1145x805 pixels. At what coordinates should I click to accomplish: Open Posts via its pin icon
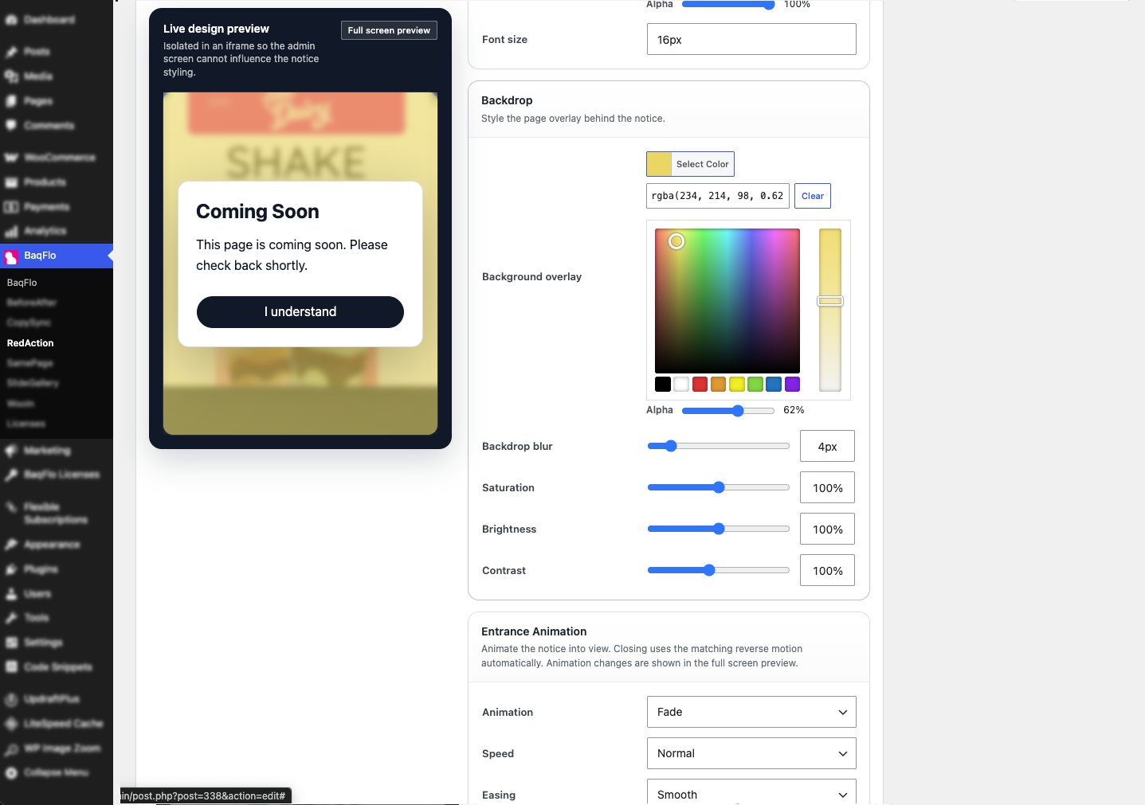coord(11,52)
